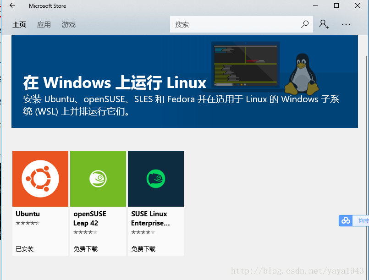Click the Ubuntu app title
Image resolution: width=369 pixels, height=280 pixels.
(28, 214)
